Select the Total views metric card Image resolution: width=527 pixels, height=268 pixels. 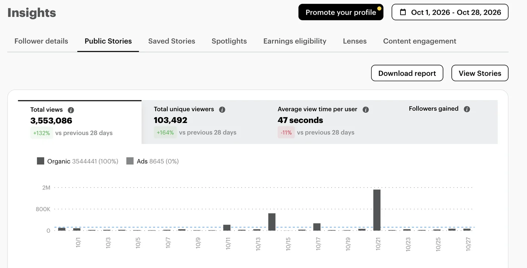80,122
